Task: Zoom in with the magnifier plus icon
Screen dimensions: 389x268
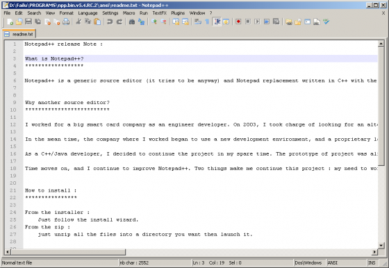Action: tap(154, 22)
